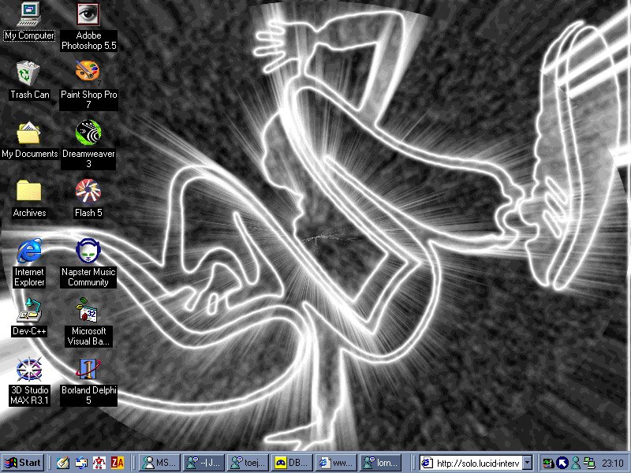Switch to the MS... messenger taskbar window

click(x=159, y=463)
